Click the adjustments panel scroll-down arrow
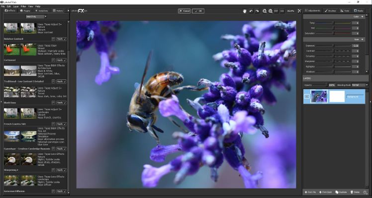Image resolution: width=372 pixels, height=198 pixels. click(367, 72)
